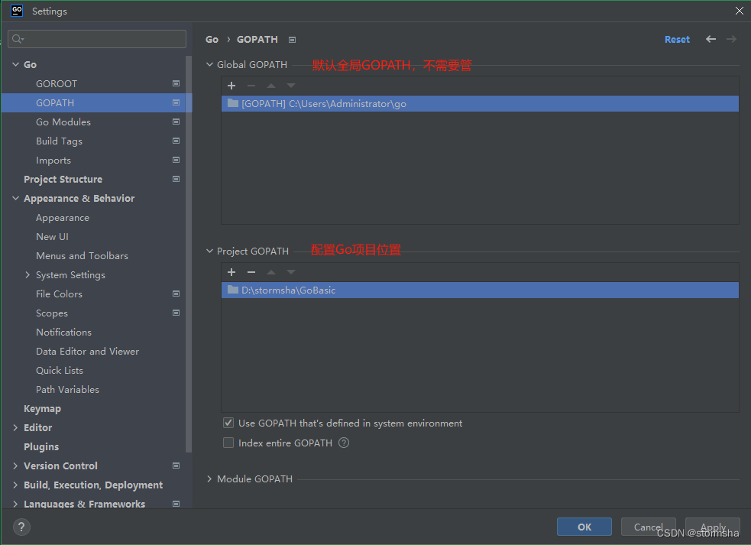
Task: Go back using the left arrow
Action: [x=711, y=39]
